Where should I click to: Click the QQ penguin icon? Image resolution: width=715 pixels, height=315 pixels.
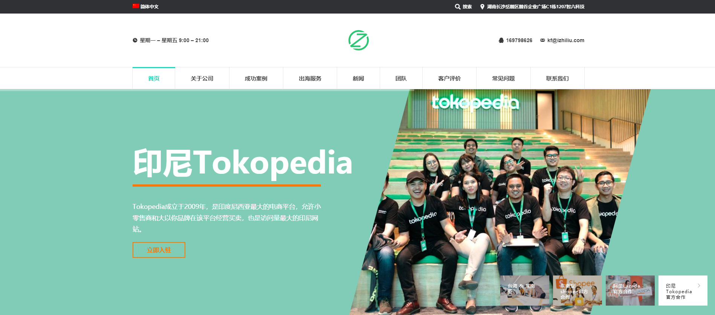(x=501, y=40)
